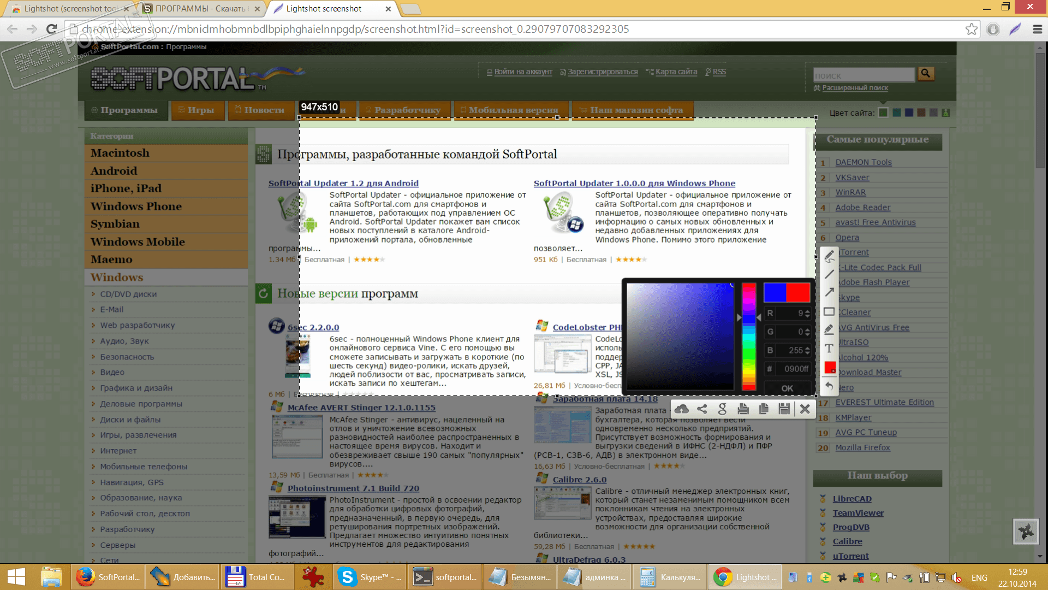The image size is (1048, 590).
Task: Select the Rectangle tool
Action: [829, 311]
